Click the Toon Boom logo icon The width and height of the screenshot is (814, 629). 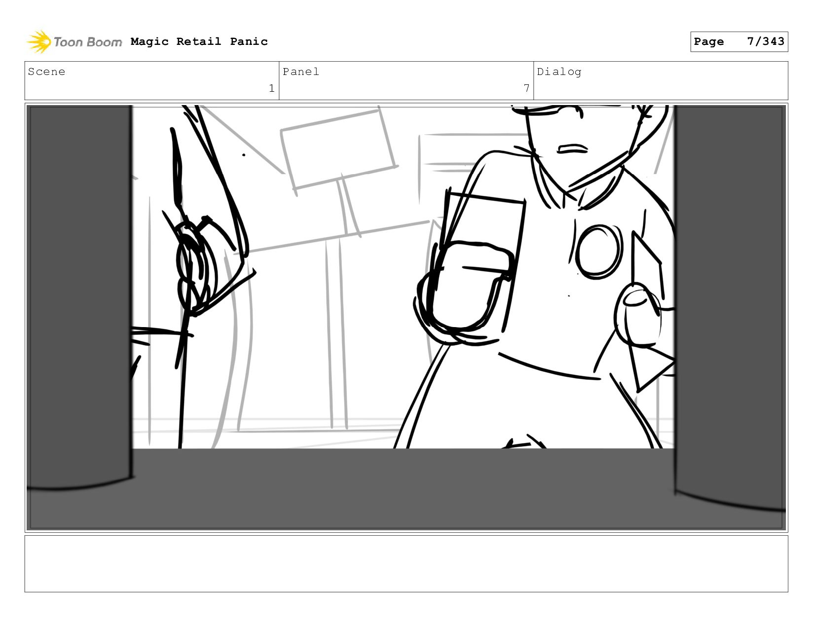click(x=38, y=41)
